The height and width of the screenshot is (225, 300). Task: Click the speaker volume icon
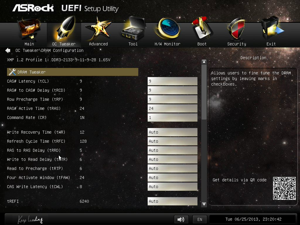(181, 219)
